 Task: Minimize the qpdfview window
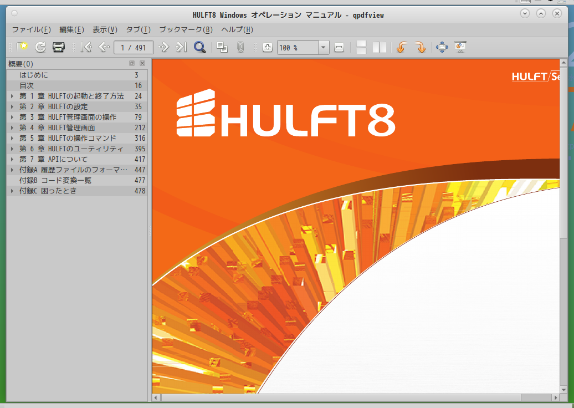click(525, 13)
